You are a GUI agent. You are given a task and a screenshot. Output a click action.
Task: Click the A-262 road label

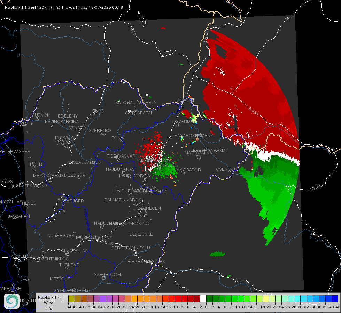pos(207,37)
